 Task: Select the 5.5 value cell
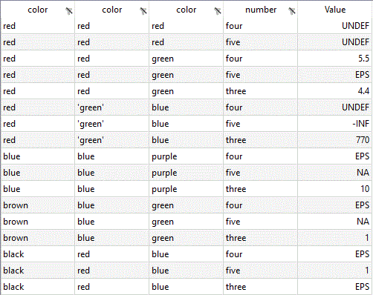pos(334,59)
